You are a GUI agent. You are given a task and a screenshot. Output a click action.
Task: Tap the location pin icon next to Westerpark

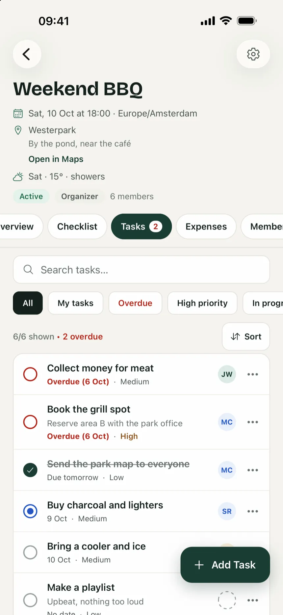click(x=18, y=130)
